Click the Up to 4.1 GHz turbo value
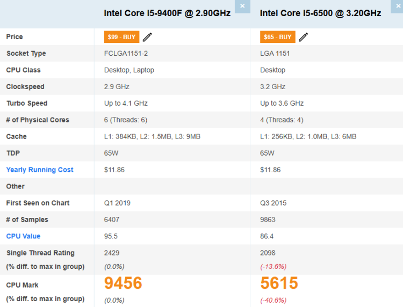403x307 pixels. point(126,103)
